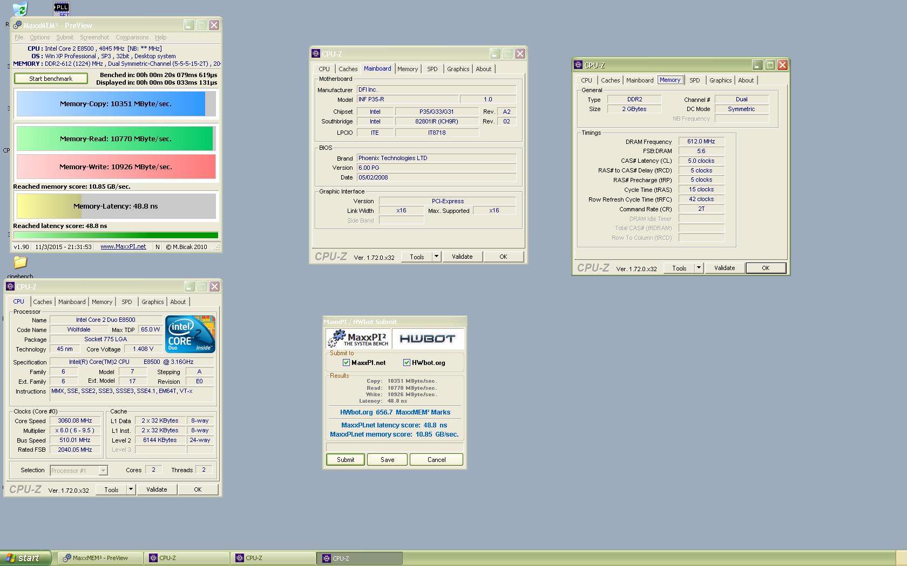Click the Windows start button
The height and width of the screenshot is (566, 907).
tap(26, 558)
